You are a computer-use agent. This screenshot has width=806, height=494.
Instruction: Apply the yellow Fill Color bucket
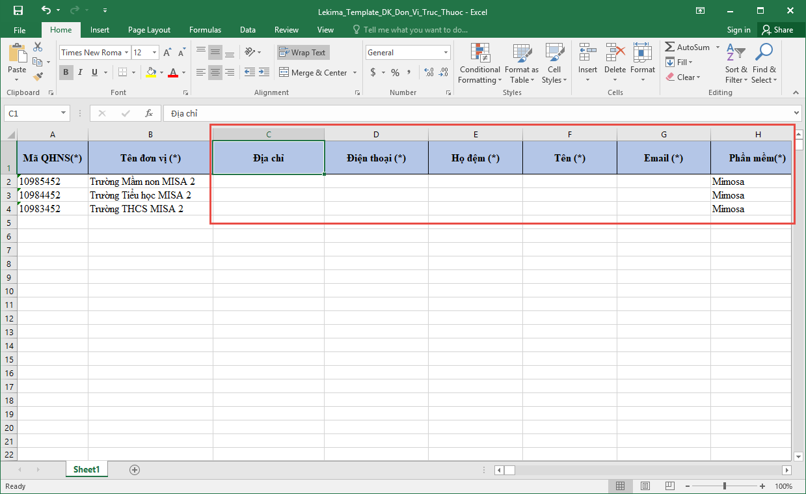tap(151, 72)
